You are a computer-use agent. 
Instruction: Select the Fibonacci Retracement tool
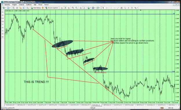125,8
